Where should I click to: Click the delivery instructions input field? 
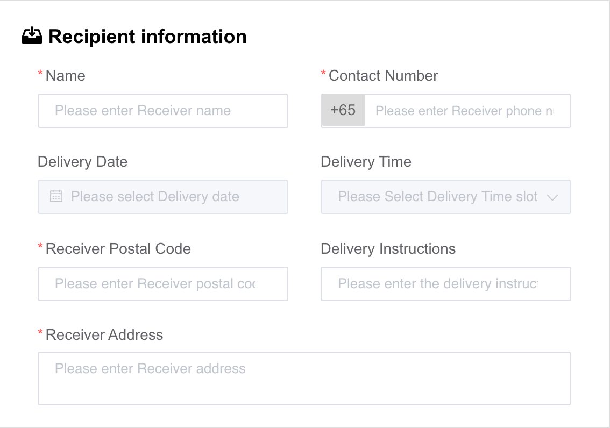(445, 283)
